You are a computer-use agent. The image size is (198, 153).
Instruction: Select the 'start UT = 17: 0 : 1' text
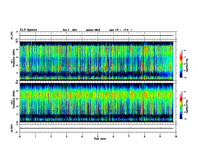point(121,30)
